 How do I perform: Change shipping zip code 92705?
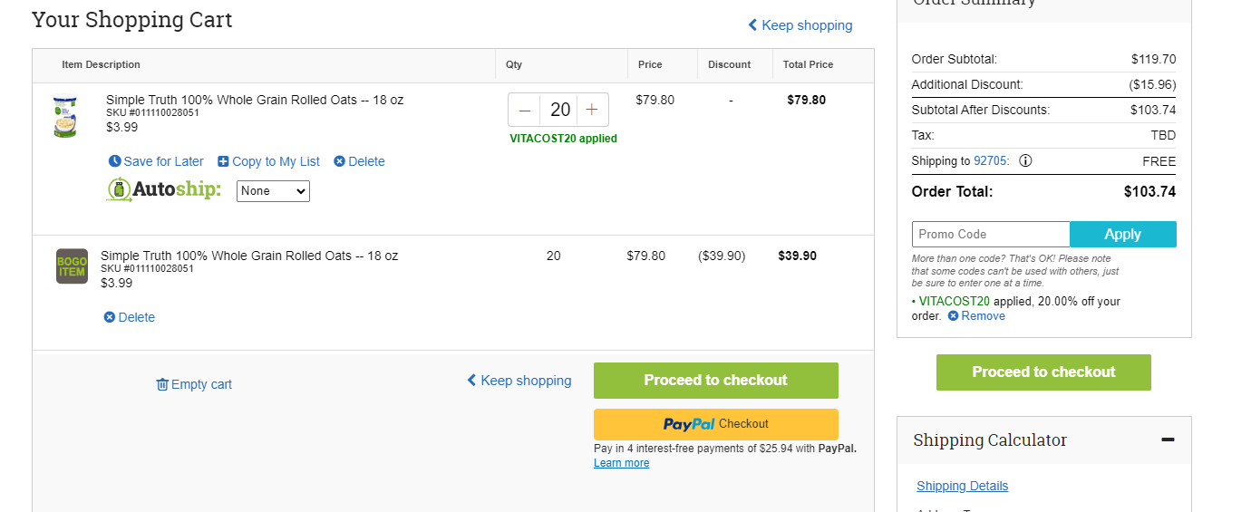pos(990,161)
